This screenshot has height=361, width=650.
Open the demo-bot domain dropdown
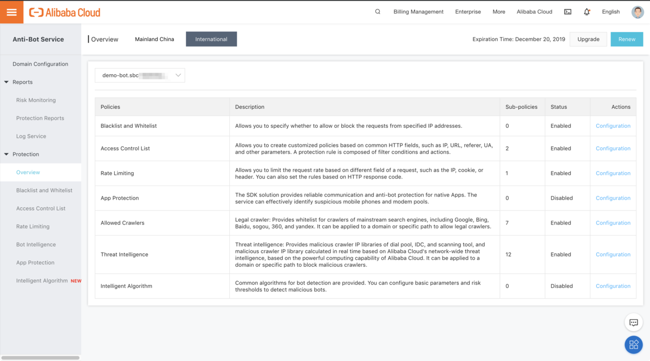[140, 75]
